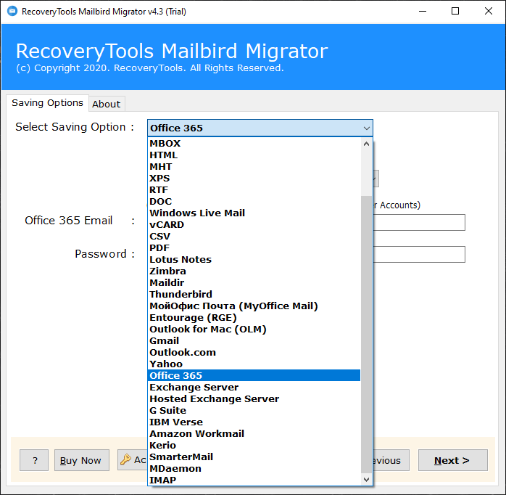
Task: Choose Windows Live Mail option
Action: pos(254,213)
